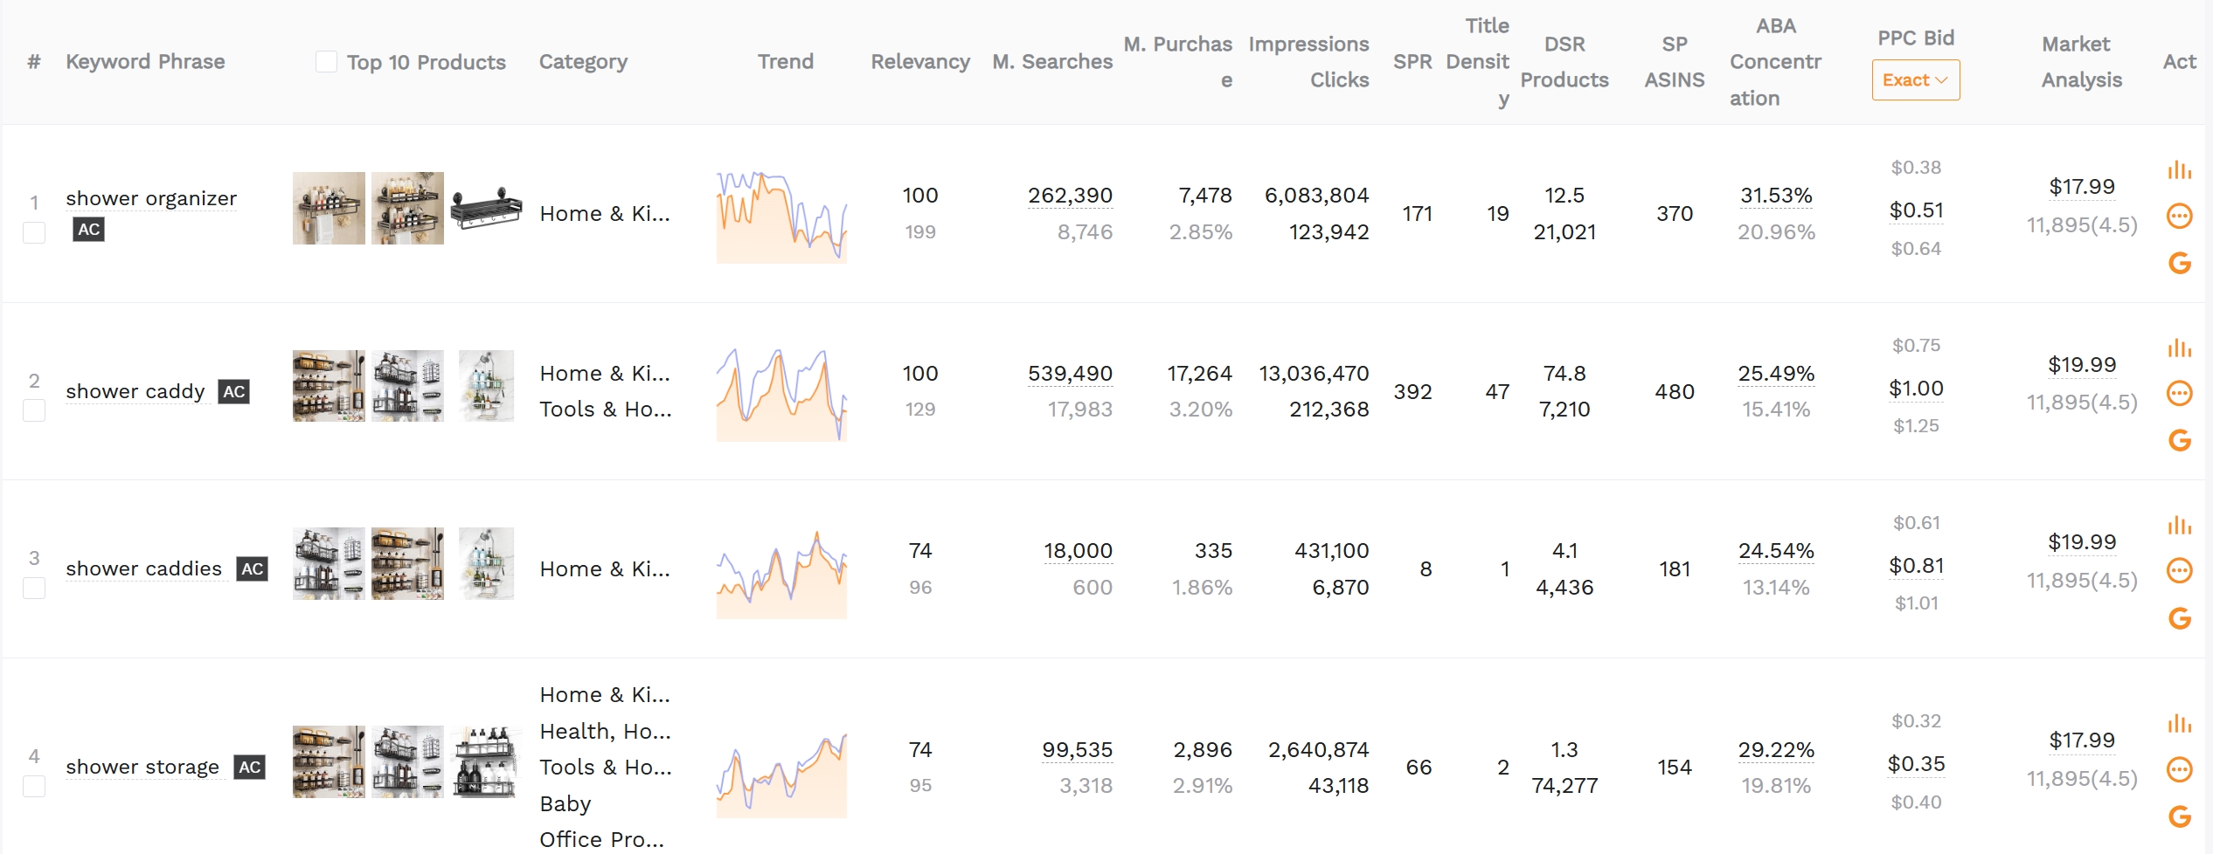Click the 262,390 monthly searches value
The image size is (2213, 854).
(1070, 196)
